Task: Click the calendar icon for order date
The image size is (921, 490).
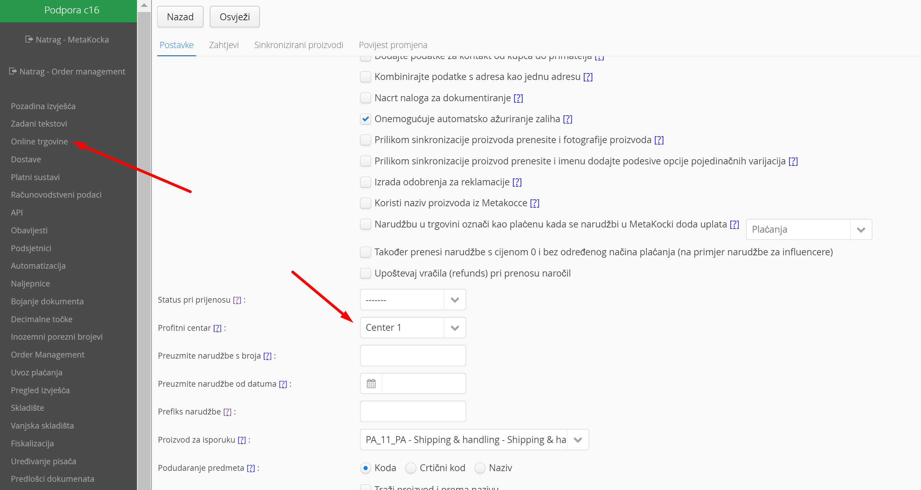Action: pos(371,384)
